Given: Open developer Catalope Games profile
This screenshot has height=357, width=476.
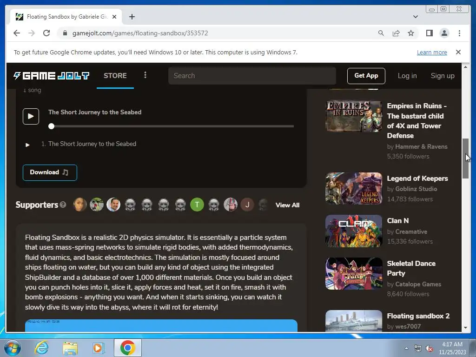Looking at the screenshot, I should point(418,284).
